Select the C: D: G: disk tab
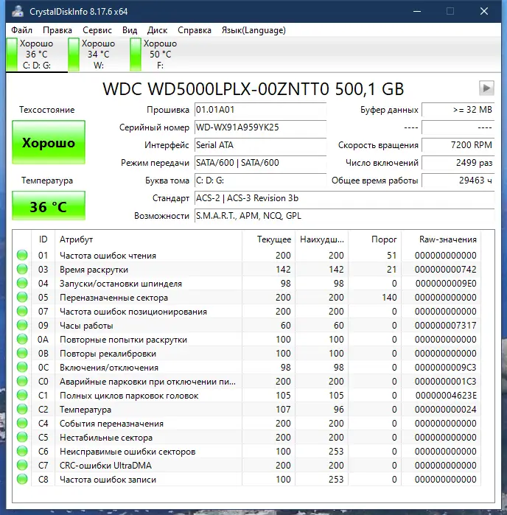Image resolution: width=507 pixels, height=515 pixels. (x=36, y=55)
